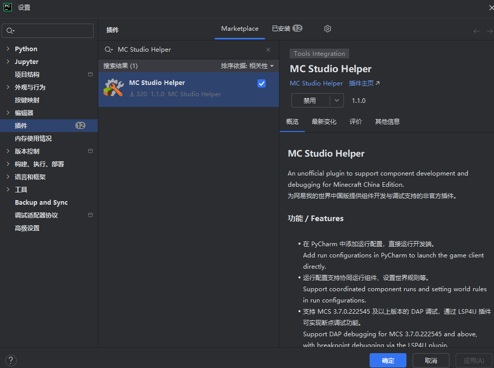Viewport: 494px width, 368px height.
Task: Click the plugin settings gear icon
Action: tap(328, 29)
